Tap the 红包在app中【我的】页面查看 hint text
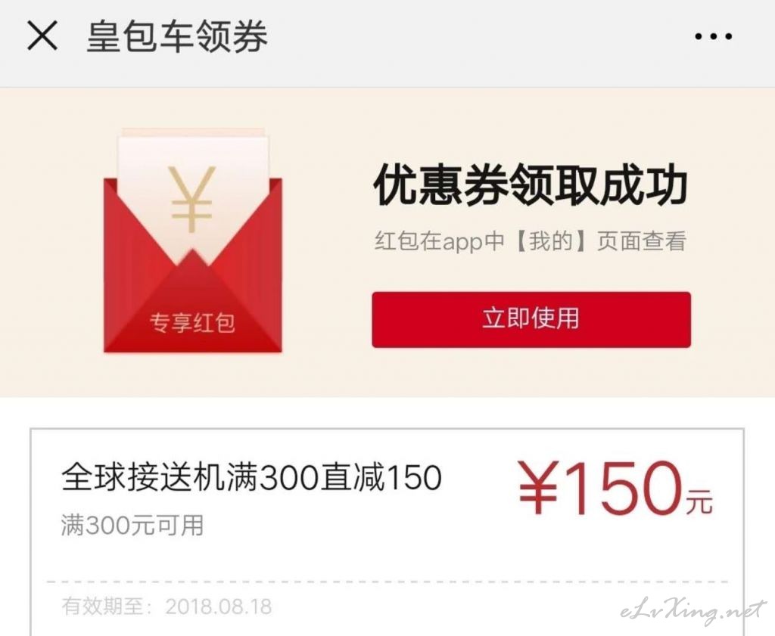775x636 pixels. click(531, 241)
